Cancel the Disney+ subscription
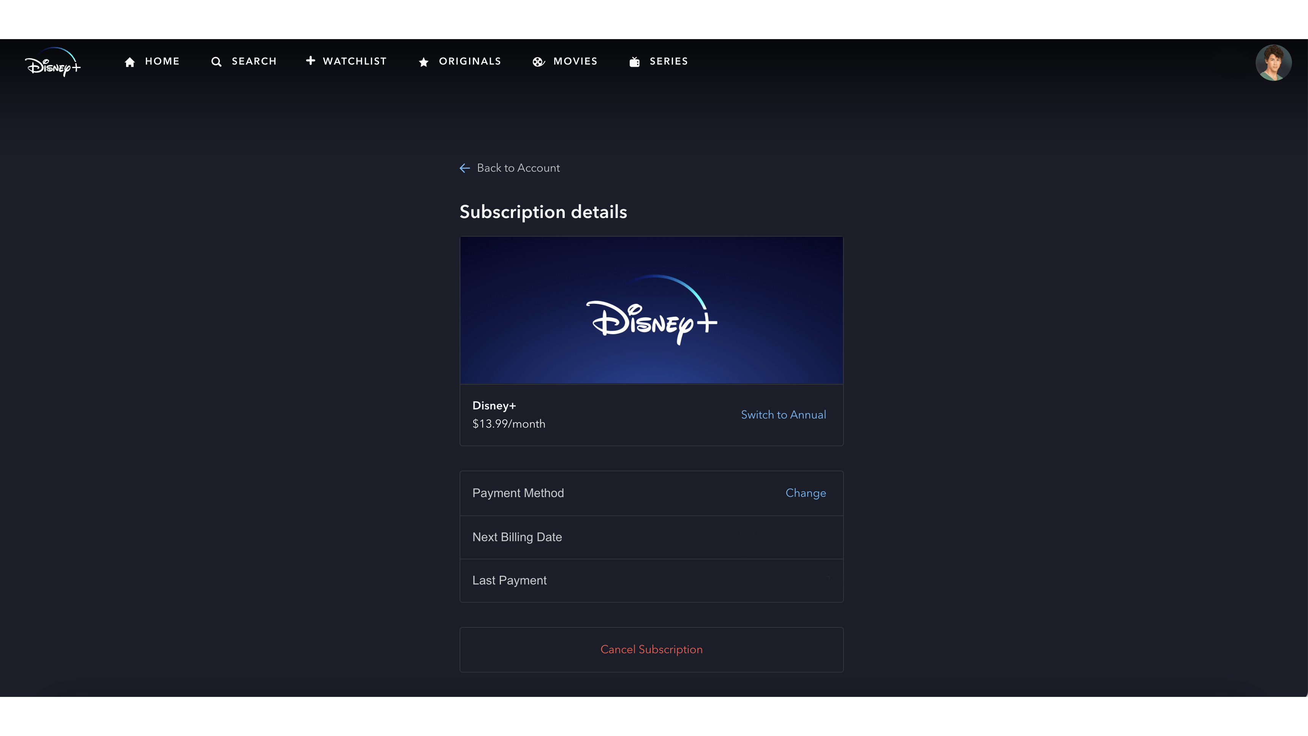The height and width of the screenshot is (736, 1308). (651, 649)
